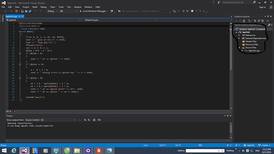Click the Search Solution Explorer field
Viewport: 274px width, 154px height.
pos(251,25)
